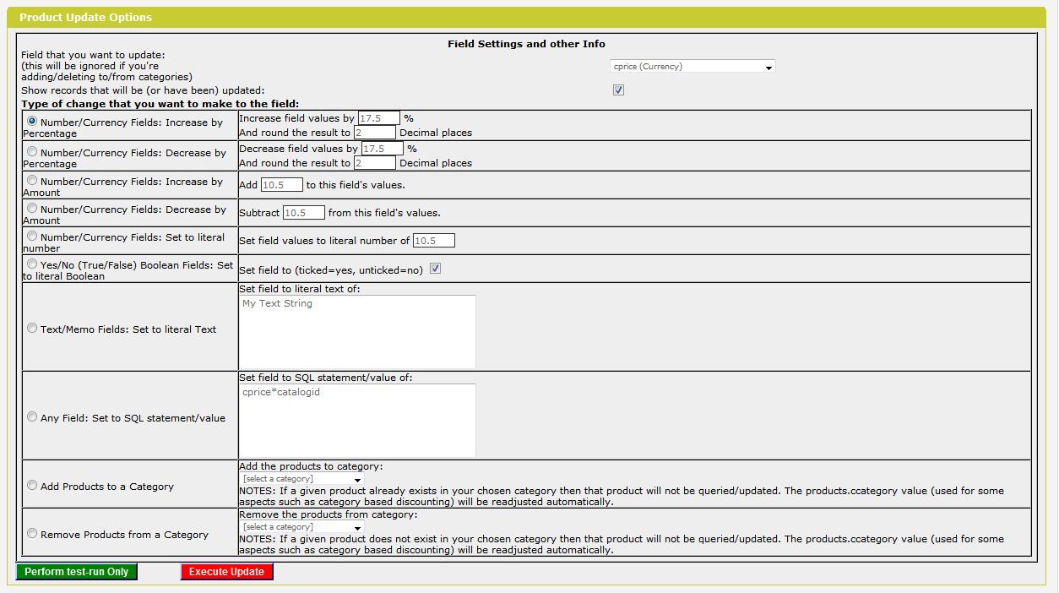Click the My Text String textarea

[x=357, y=332]
